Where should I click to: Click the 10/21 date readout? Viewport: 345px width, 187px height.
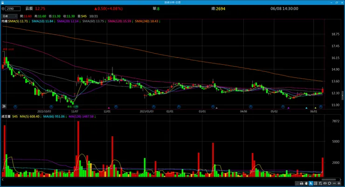pyautogui.click(x=94, y=16)
